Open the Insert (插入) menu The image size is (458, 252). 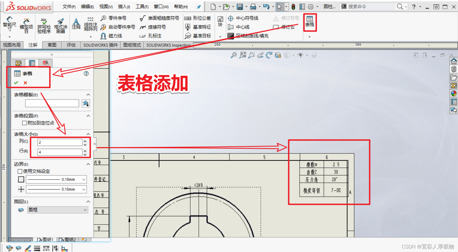coord(124,7)
